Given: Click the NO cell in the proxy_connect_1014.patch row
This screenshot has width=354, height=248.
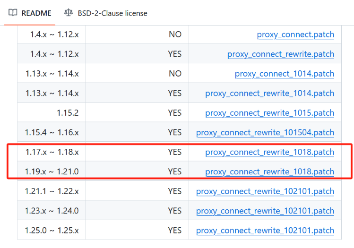Looking at the screenshot, I should coord(175,74).
